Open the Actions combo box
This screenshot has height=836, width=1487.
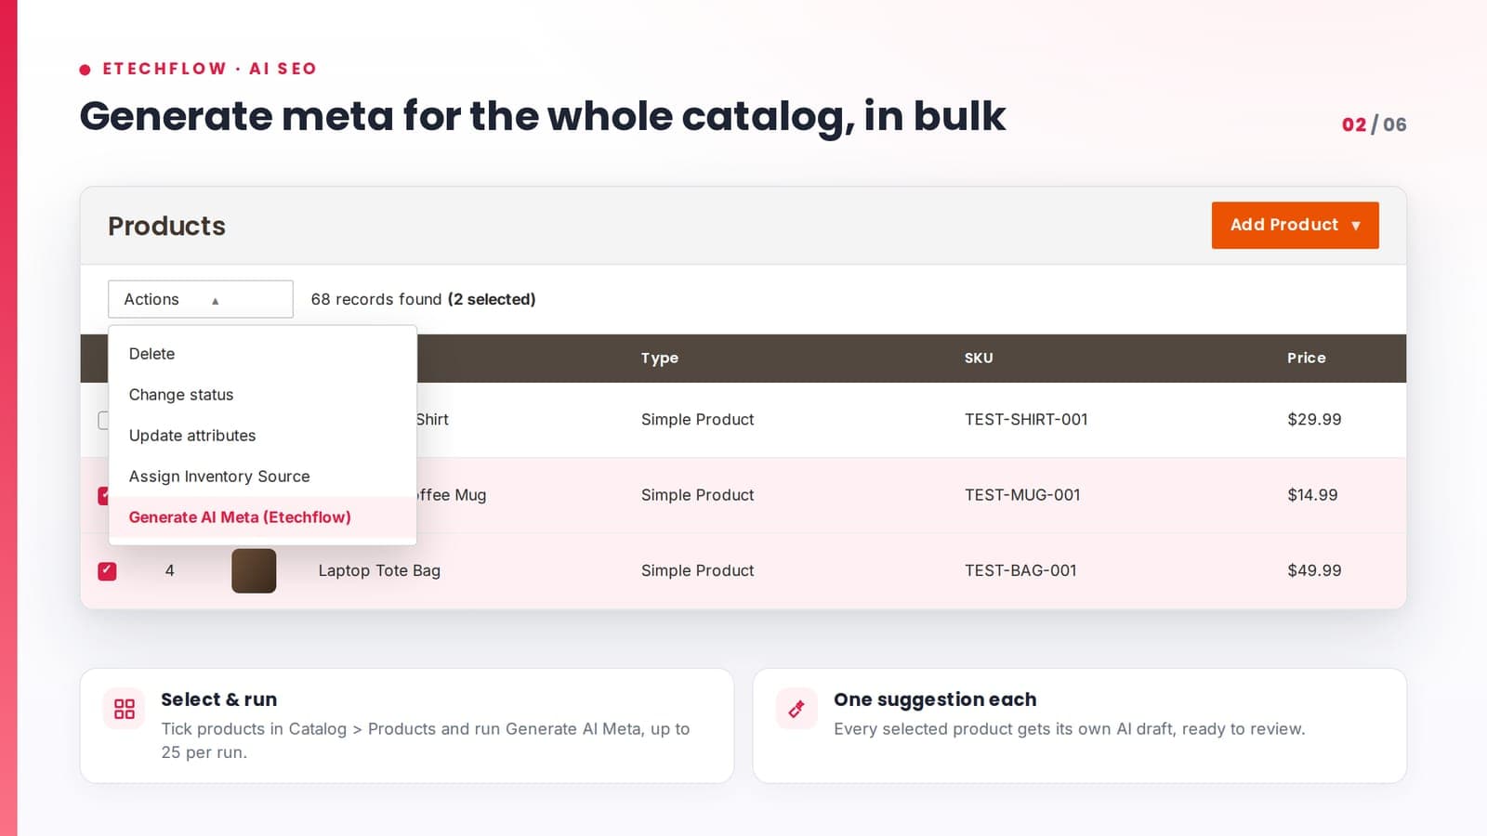tap(201, 299)
